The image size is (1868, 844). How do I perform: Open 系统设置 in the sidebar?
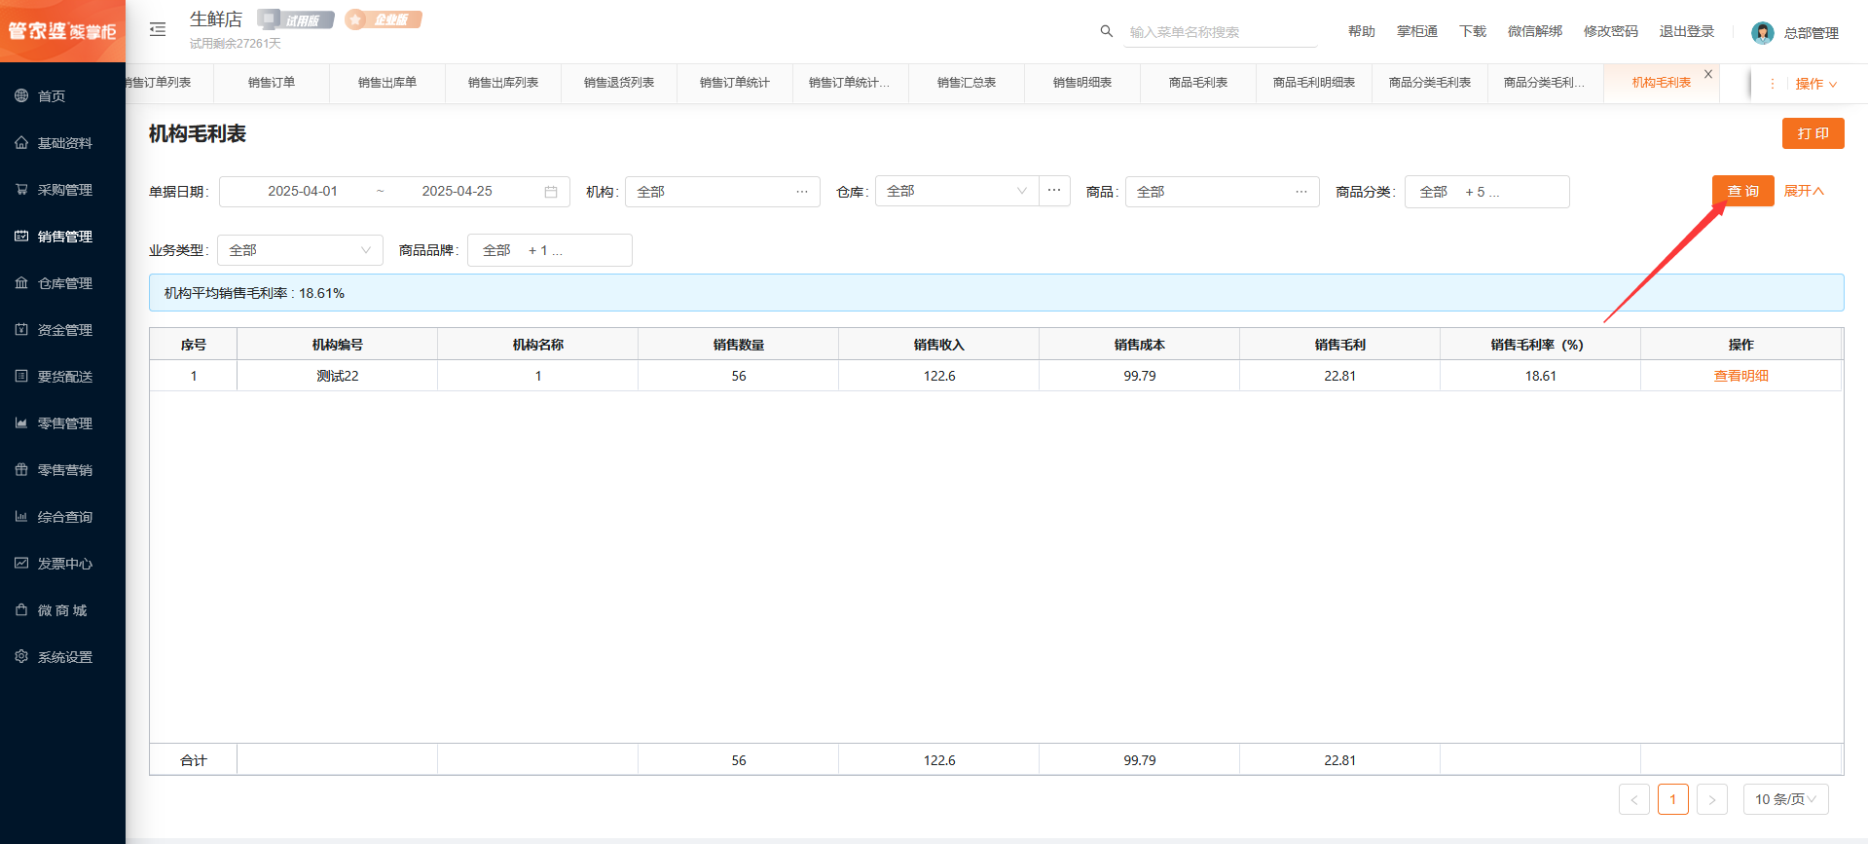64,657
